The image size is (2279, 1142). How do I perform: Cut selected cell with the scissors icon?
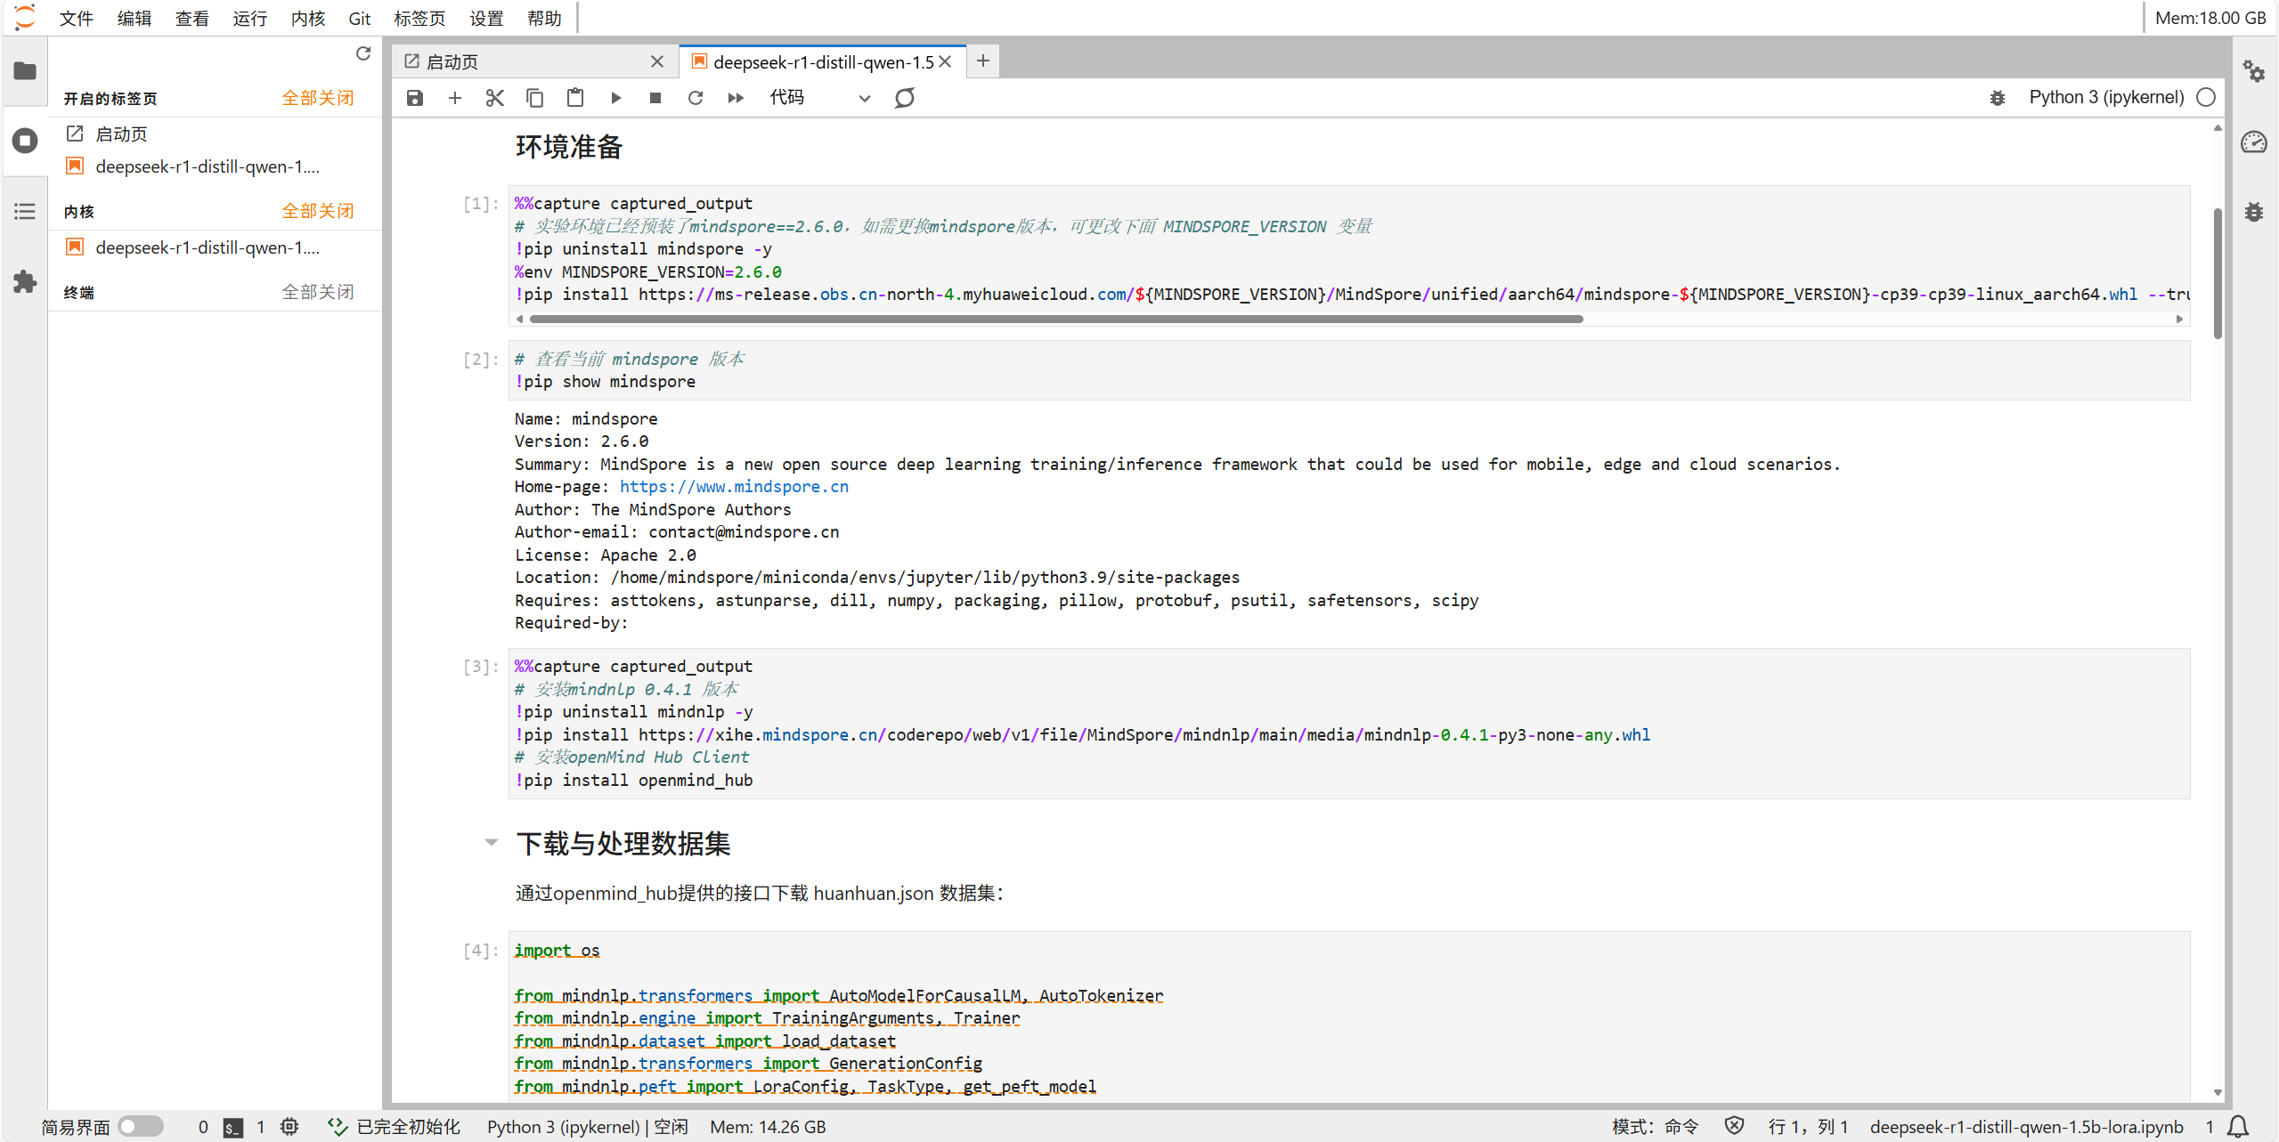495,98
